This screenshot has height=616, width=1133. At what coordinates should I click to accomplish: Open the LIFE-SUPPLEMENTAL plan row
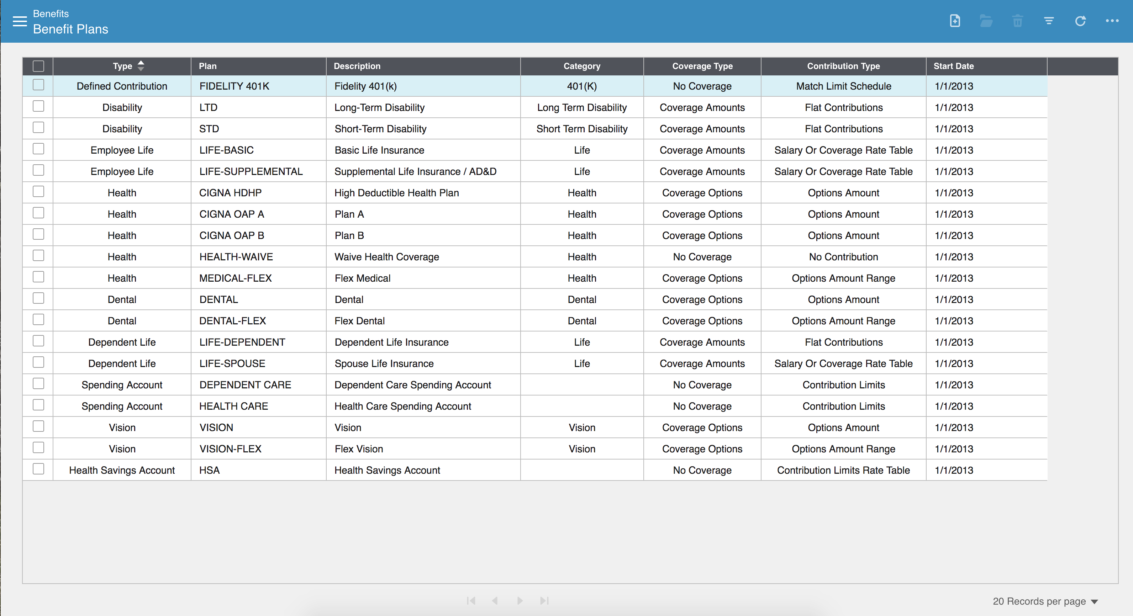point(251,171)
